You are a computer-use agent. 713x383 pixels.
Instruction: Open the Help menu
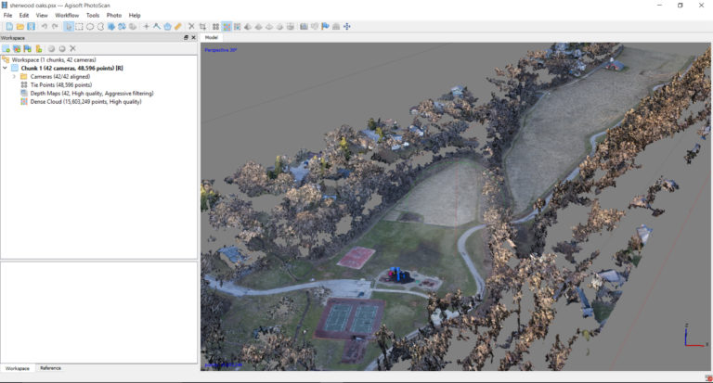tap(135, 15)
